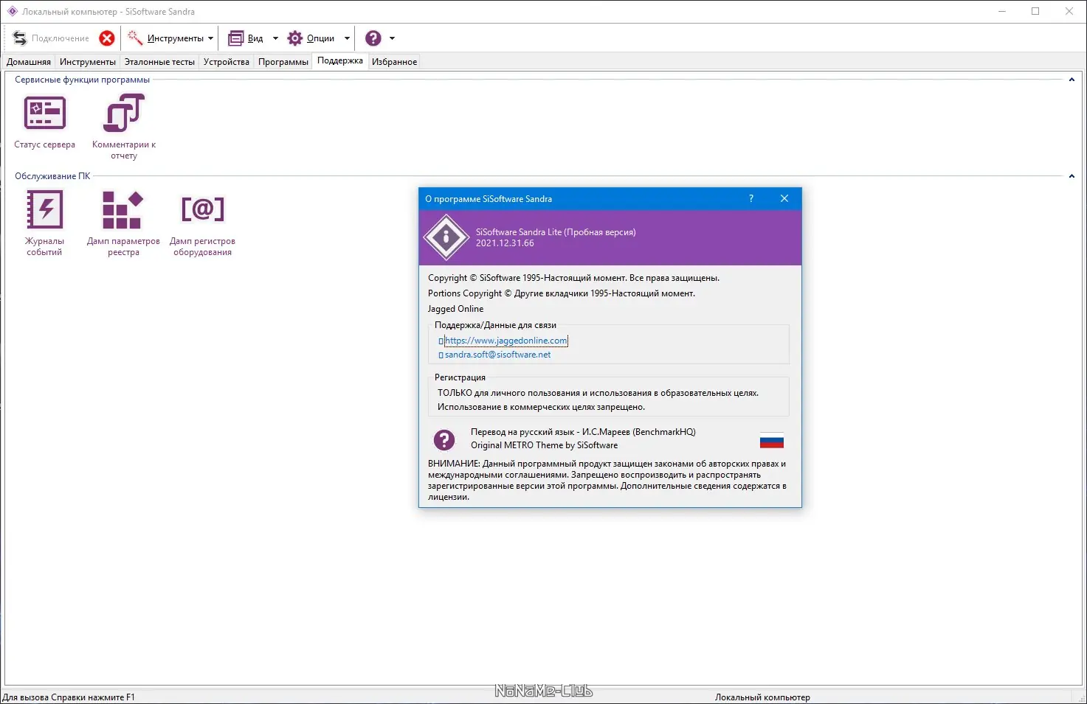The height and width of the screenshot is (704, 1087).
Task: Click the status text Для вызова Справки нажмите F1
Action: 69,697
